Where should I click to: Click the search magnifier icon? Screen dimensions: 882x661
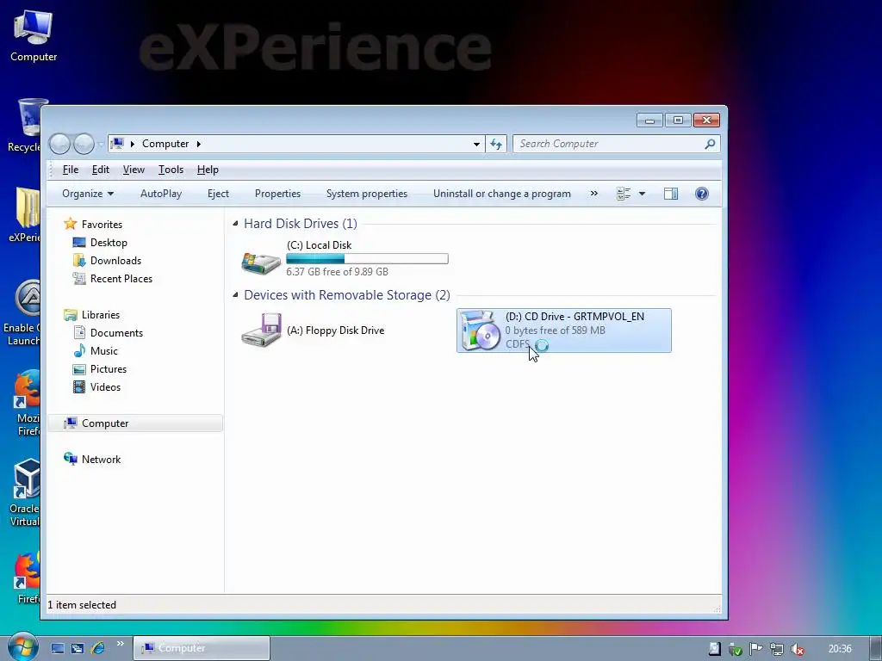[710, 144]
